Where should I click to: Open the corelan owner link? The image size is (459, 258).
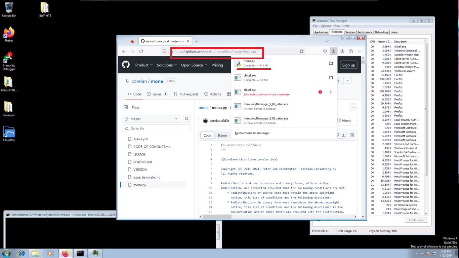[139, 81]
